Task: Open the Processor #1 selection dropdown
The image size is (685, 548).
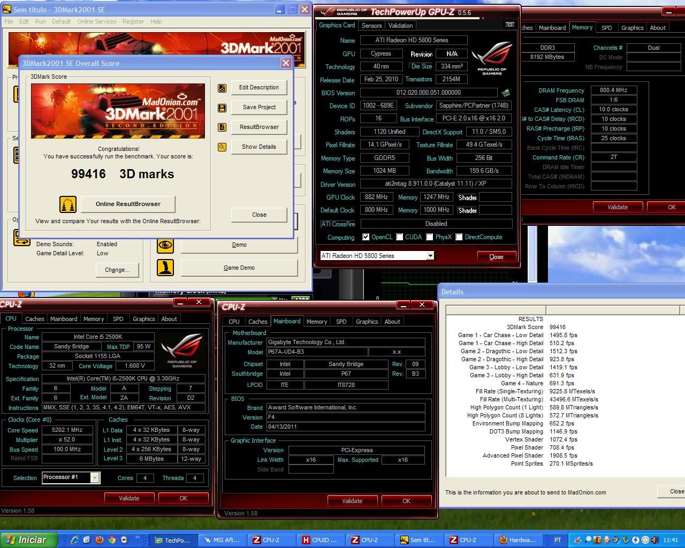Action: pos(95,477)
